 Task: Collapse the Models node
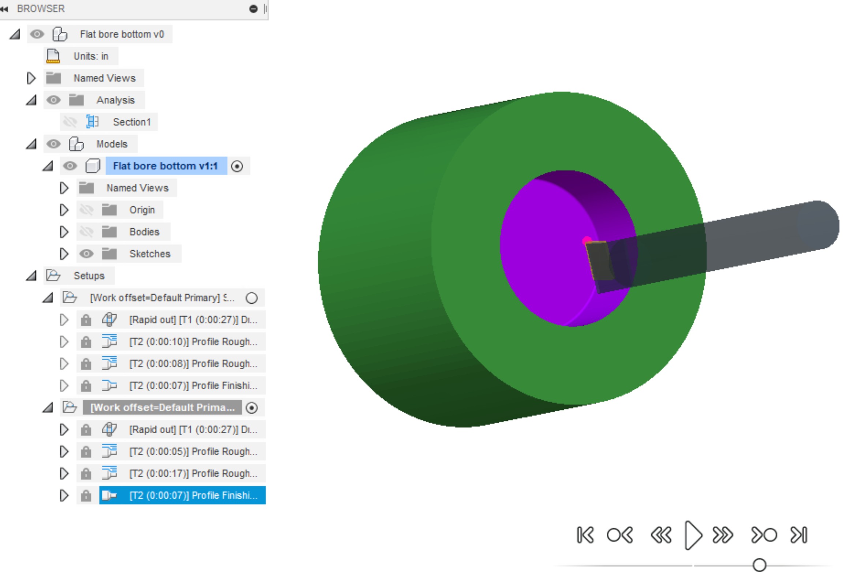tap(31, 144)
